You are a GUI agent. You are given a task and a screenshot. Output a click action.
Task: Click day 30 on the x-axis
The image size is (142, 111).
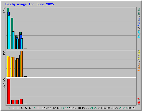point(129,108)
